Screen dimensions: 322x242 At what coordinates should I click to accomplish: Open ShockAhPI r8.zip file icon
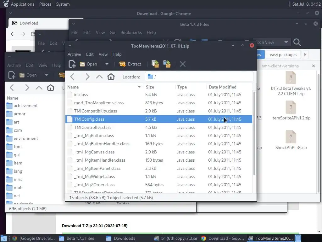(x=291, y=137)
